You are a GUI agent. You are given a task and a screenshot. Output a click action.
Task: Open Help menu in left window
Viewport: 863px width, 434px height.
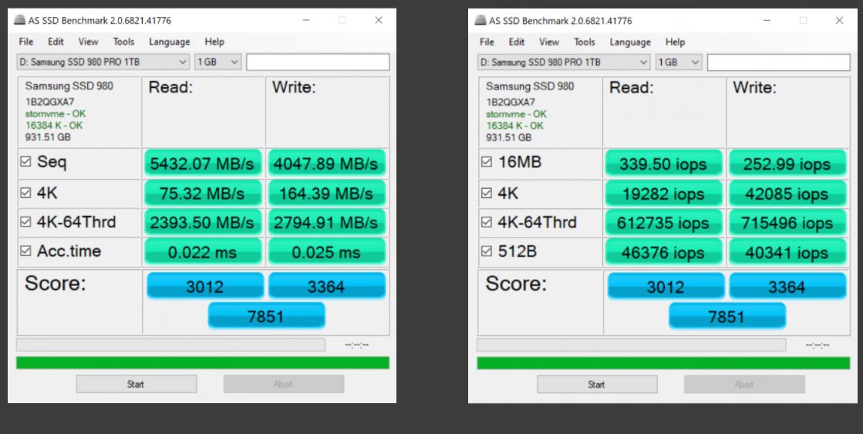pos(214,42)
